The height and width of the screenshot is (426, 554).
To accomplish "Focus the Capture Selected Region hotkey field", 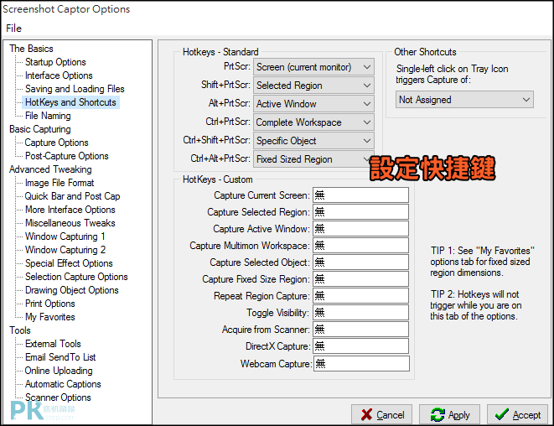I will (x=360, y=212).
